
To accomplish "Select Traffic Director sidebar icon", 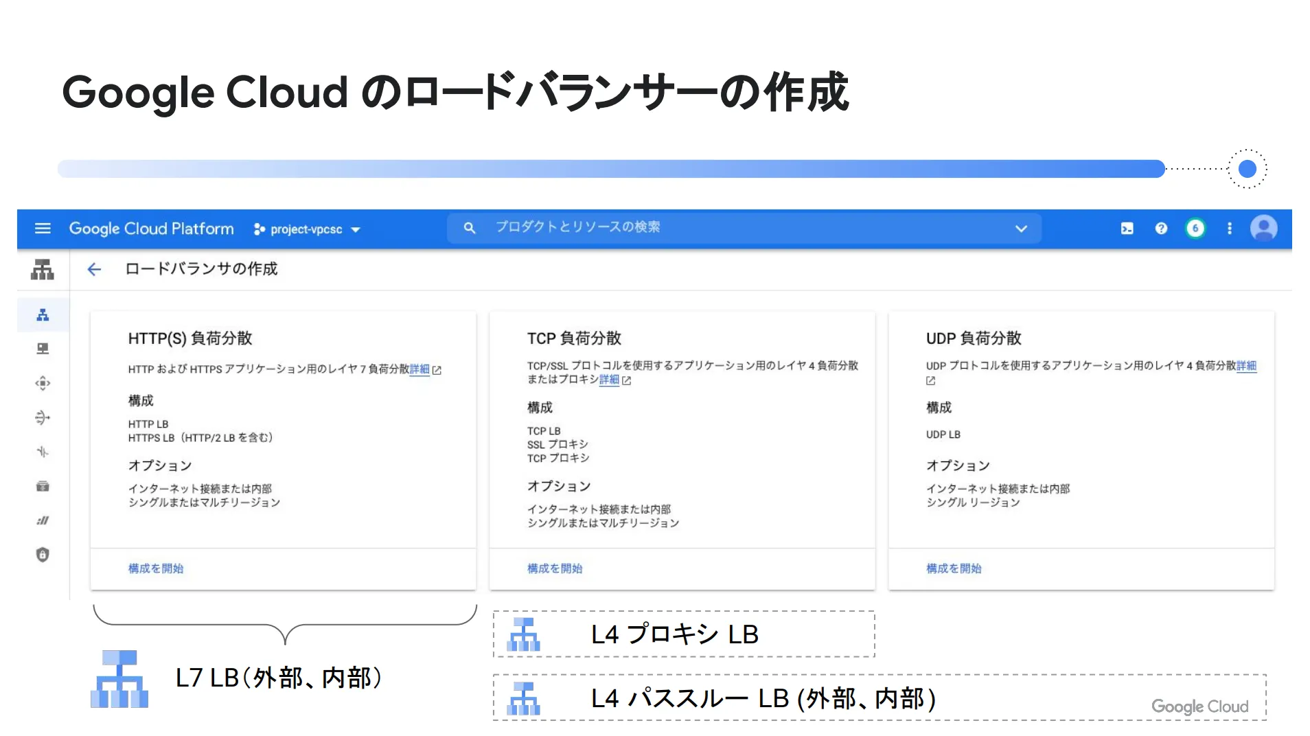I will (43, 452).
